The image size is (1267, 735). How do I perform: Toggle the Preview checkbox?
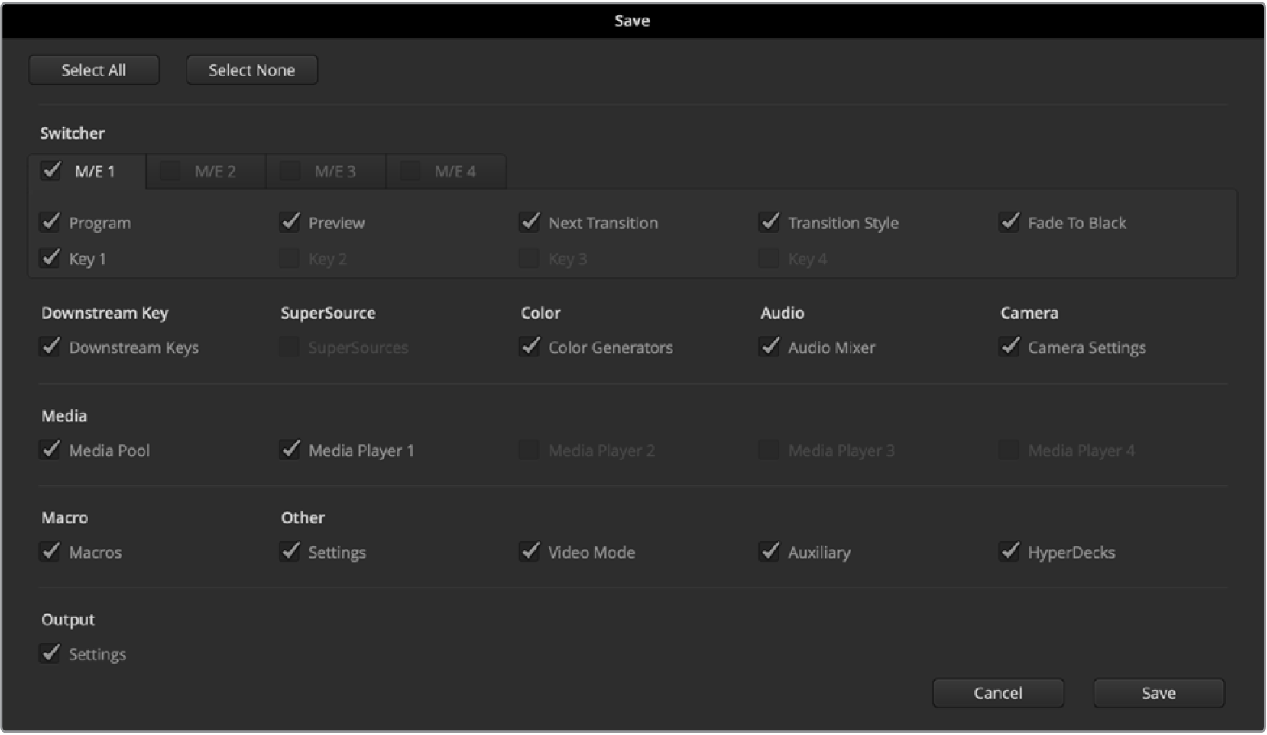[290, 222]
